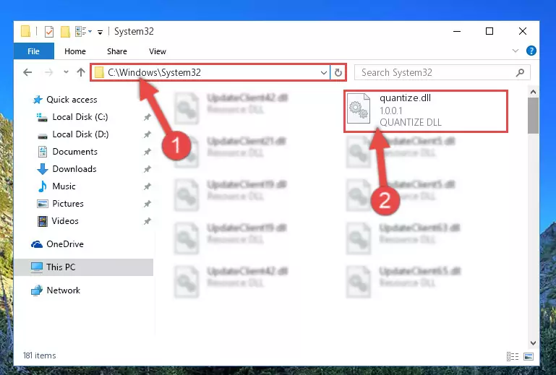Switch to the View ribbon tab
556x375 pixels.
[x=158, y=51]
